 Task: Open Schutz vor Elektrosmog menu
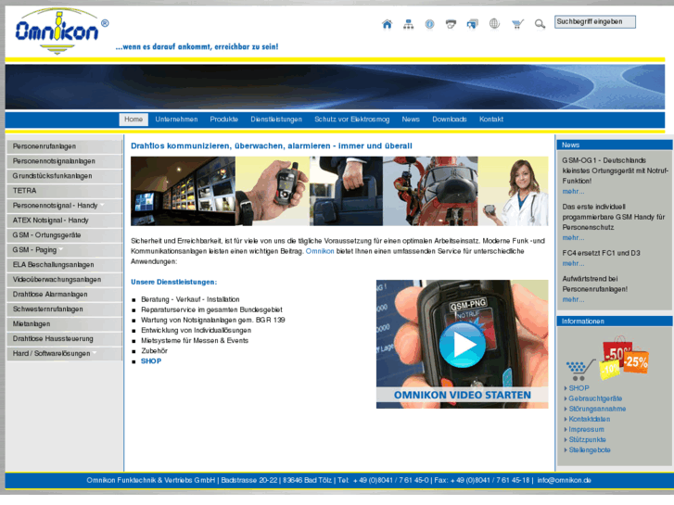tap(352, 120)
